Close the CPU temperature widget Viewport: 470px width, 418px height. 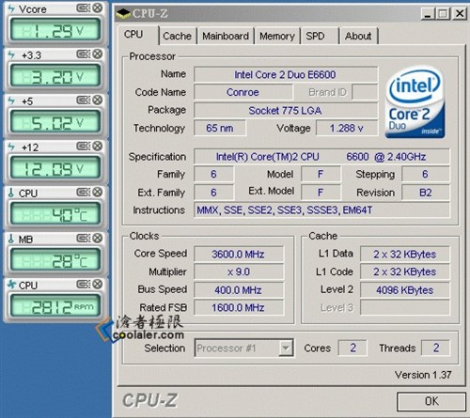(x=98, y=193)
